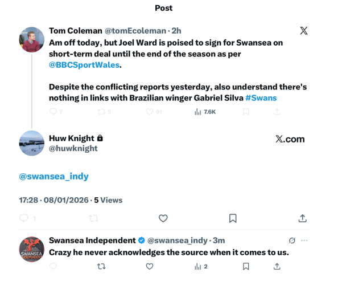
Task: Click the Grok icon on Swansea Independent reply
Action: pyautogui.click(x=292, y=241)
